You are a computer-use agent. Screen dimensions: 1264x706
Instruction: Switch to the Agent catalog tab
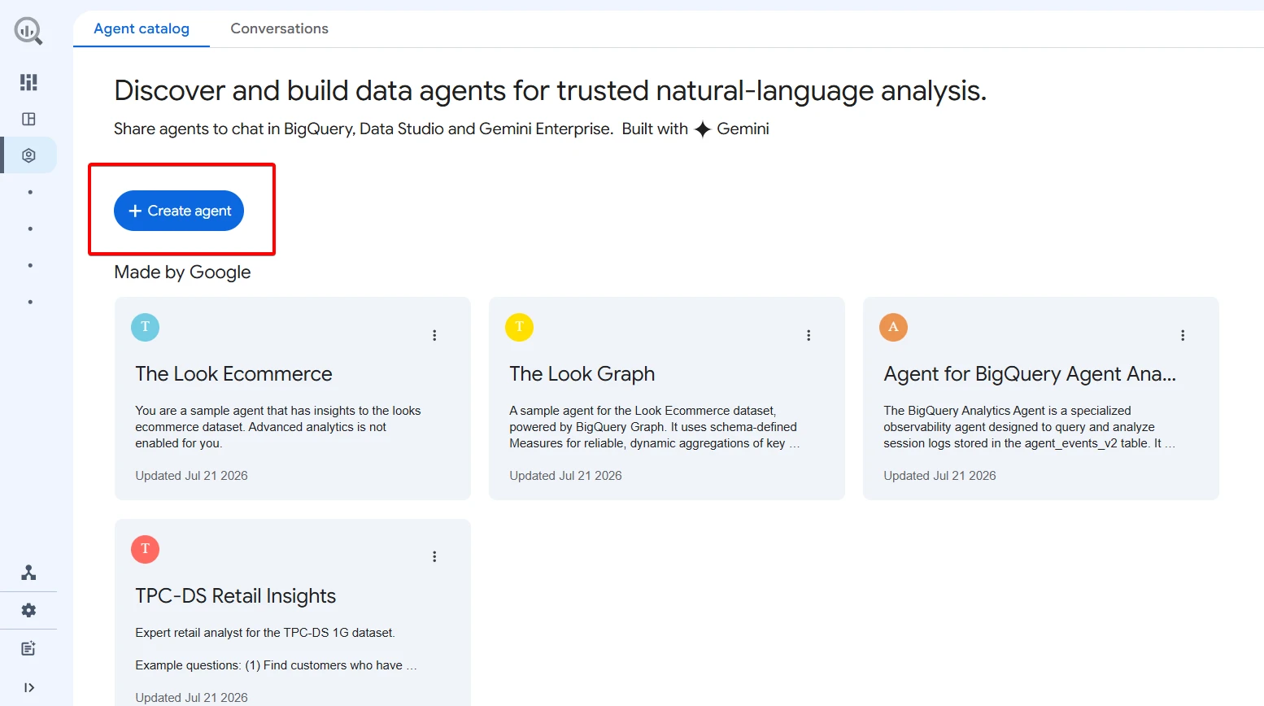tap(142, 28)
